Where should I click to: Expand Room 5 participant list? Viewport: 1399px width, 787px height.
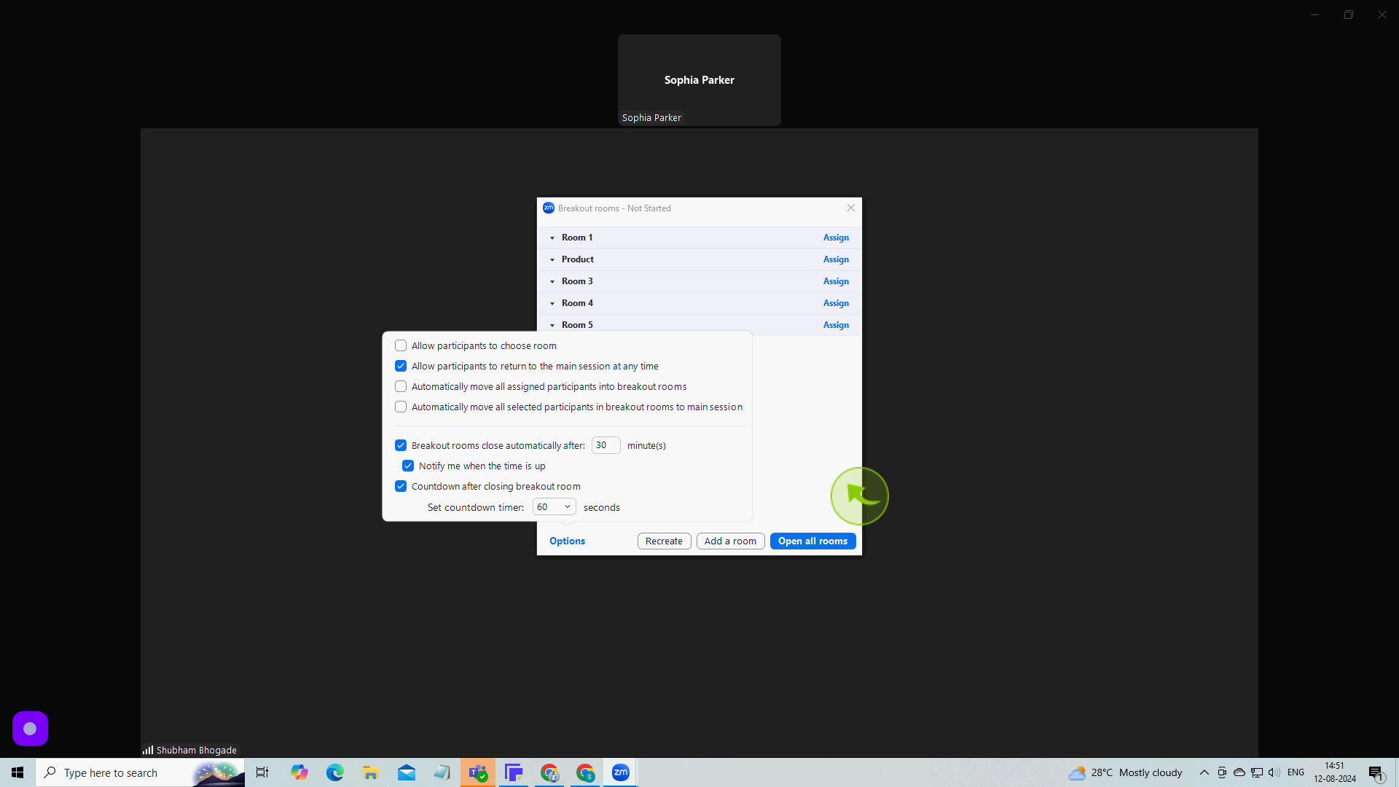coord(552,325)
